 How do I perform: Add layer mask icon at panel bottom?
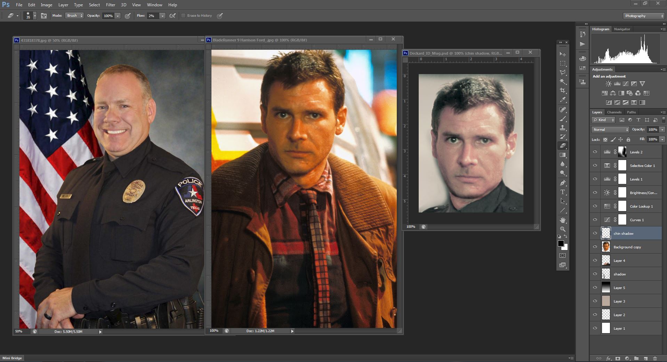618,358
